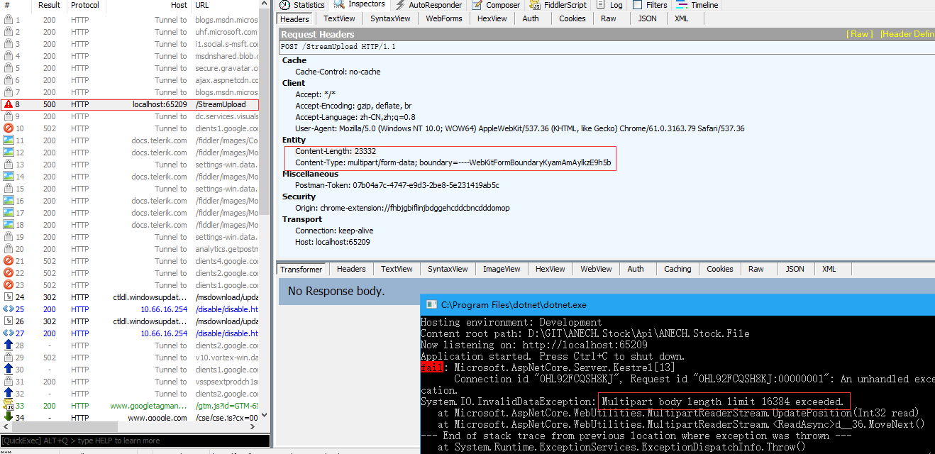Select session 6 ajax.aspnetcdn row
This screenshot has height=454, width=935.
(x=130, y=80)
